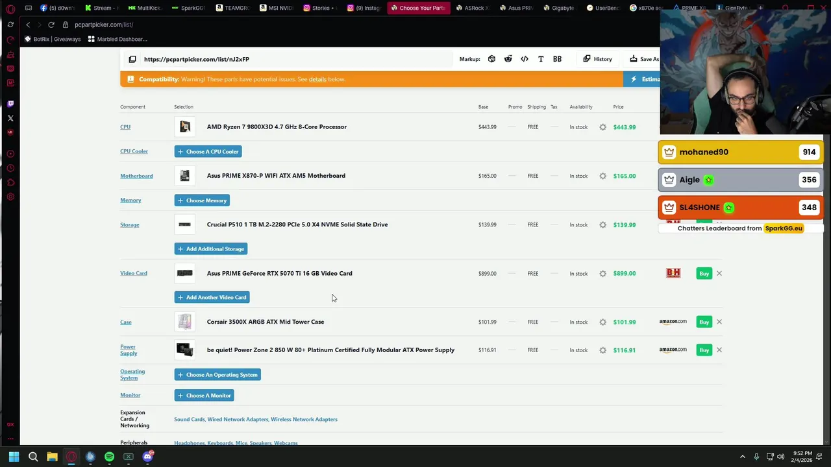Click the Ryzen 7 9800X3D product thumbnail

tap(185, 127)
